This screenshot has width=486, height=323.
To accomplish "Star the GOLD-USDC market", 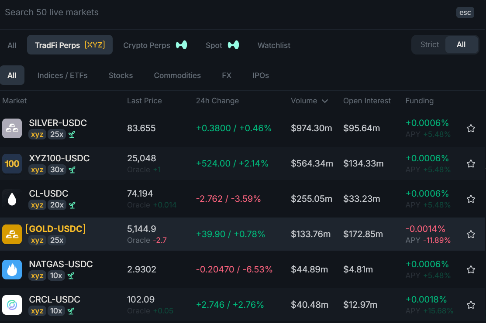I will click(471, 235).
